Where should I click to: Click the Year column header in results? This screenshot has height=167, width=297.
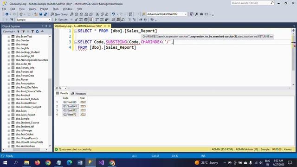click(x=83, y=98)
